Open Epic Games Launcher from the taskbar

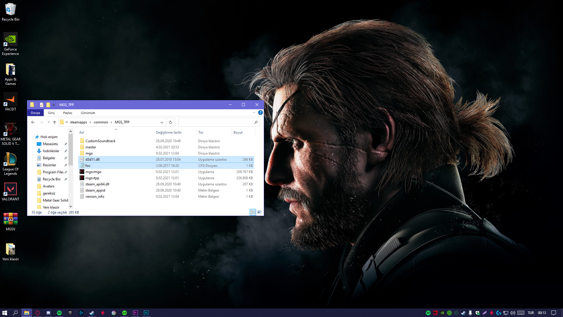click(x=70, y=313)
